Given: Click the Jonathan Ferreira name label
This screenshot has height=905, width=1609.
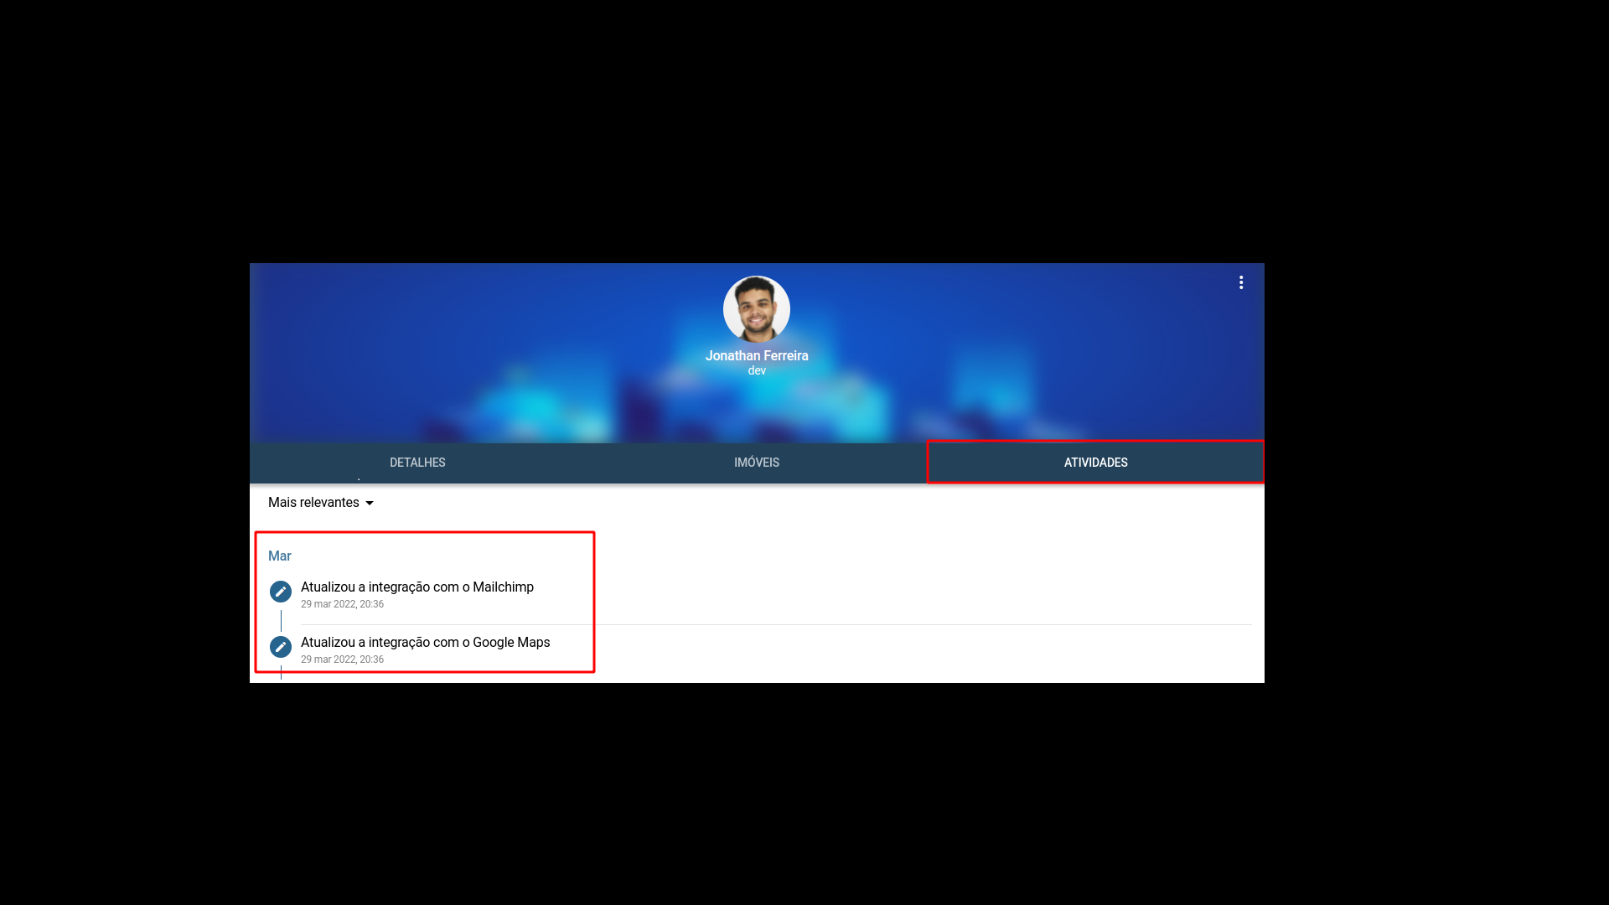Looking at the screenshot, I should click(757, 356).
